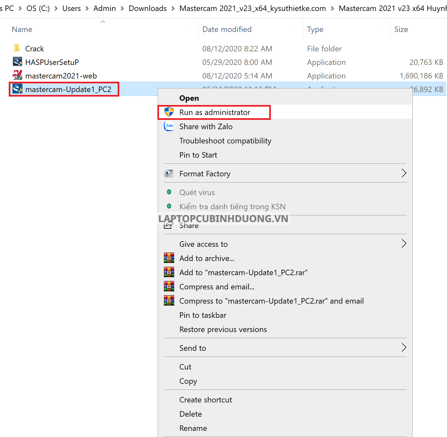Go to the Admin folder in address bar
This screenshot has height=437, width=447.
pos(104,8)
